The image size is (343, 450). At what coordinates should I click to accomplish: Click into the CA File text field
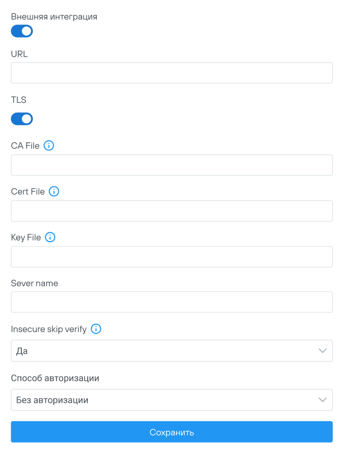[x=171, y=165]
